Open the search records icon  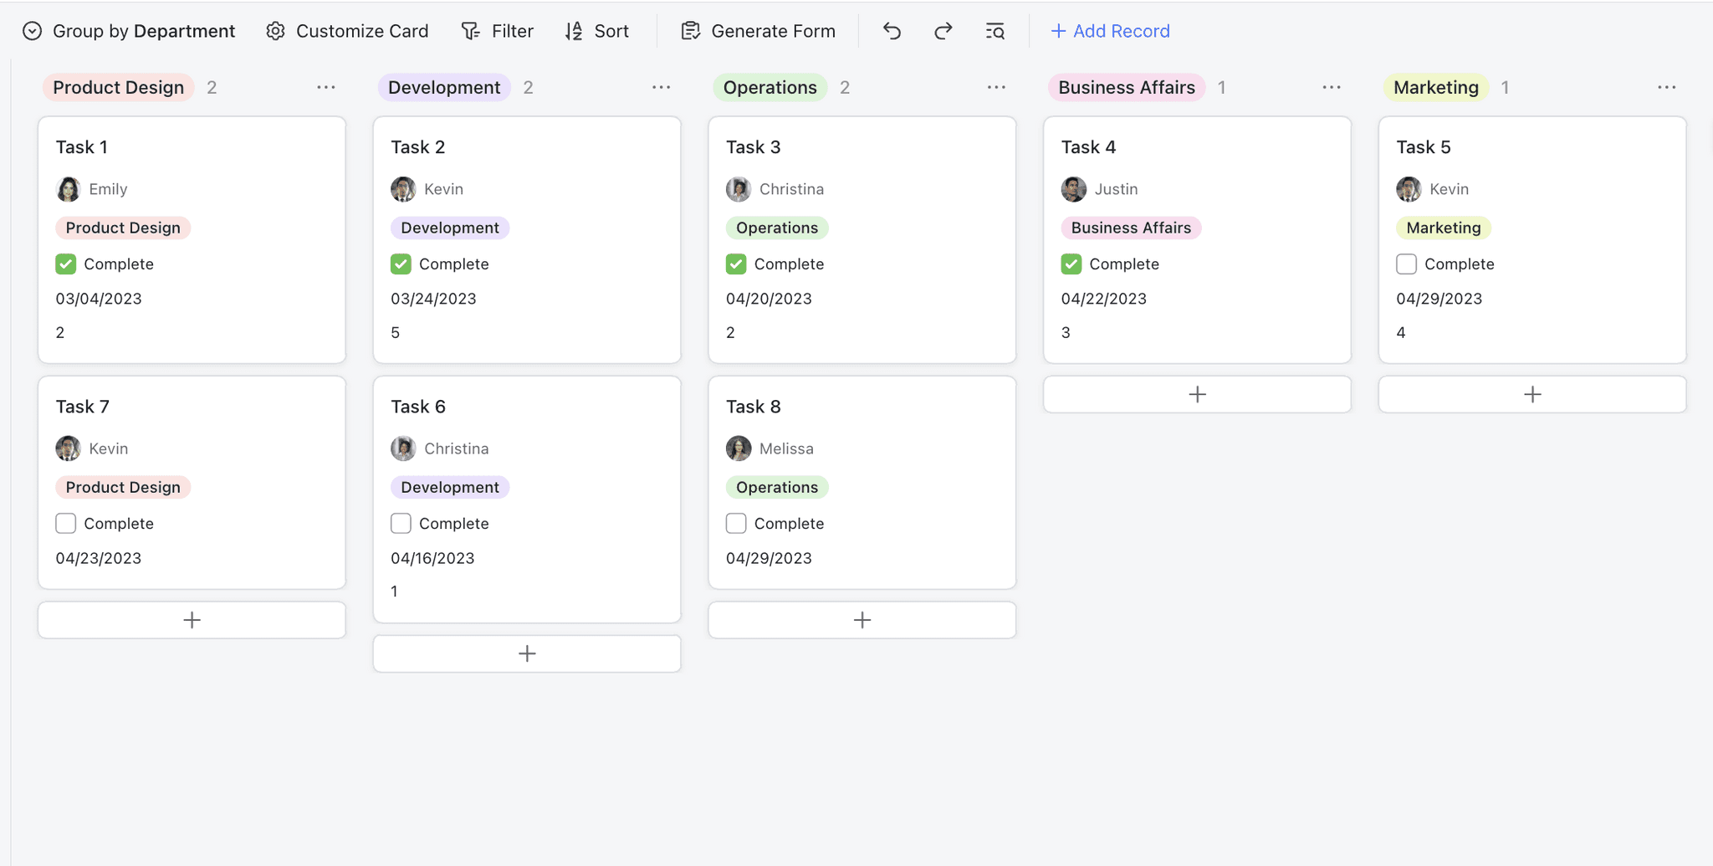pyautogui.click(x=995, y=31)
